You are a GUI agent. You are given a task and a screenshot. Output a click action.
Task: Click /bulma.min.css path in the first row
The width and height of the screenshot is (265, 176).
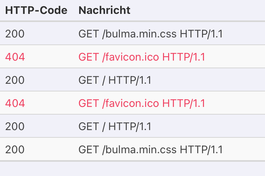pos(140,34)
